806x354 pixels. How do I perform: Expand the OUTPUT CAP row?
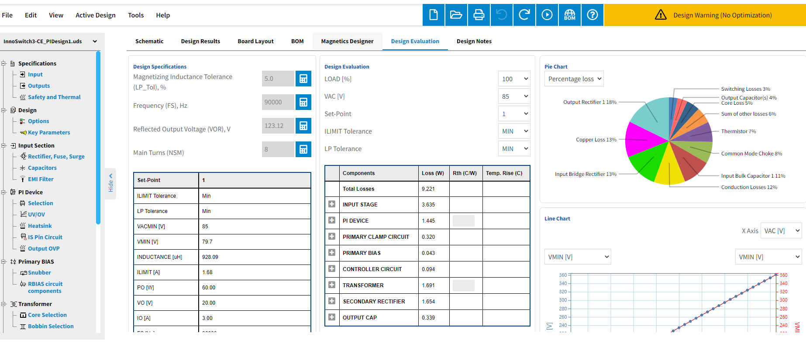(x=332, y=317)
